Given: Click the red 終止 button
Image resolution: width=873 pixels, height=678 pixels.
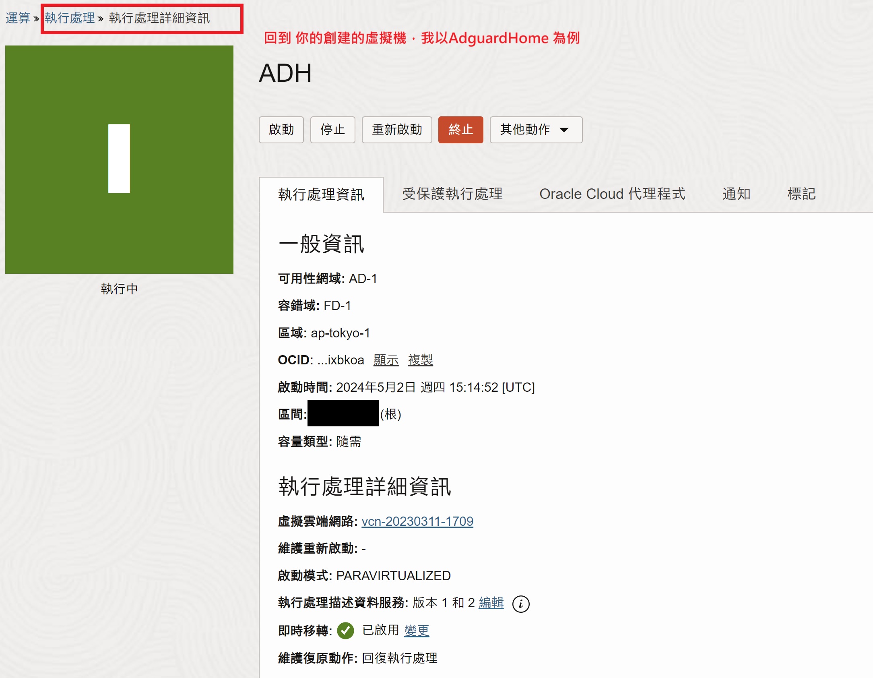Looking at the screenshot, I should (x=460, y=130).
